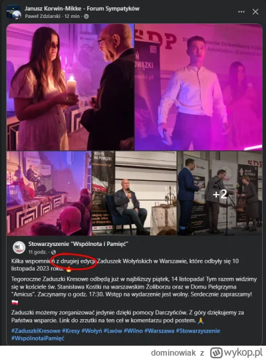Click the #ZaduszkiKresowe hashtag
266x359 pixels.
point(36,331)
